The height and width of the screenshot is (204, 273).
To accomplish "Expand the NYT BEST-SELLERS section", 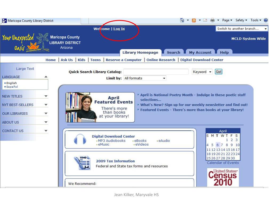I will (x=46, y=105).
